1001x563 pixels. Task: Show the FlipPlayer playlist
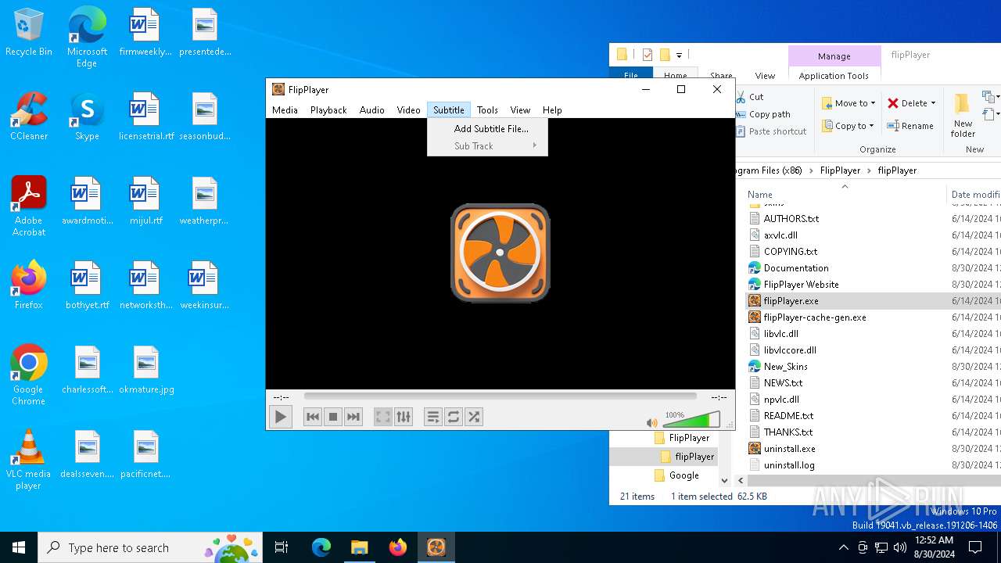tap(433, 417)
